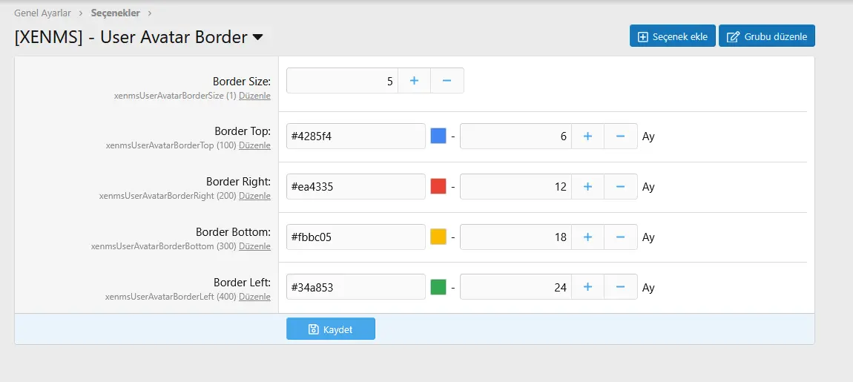Viewport: 853px width, 382px height.
Task: Click the xenmsUserAvatarBorderLeft (400) text
Action: pyautogui.click(x=171, y=297)
